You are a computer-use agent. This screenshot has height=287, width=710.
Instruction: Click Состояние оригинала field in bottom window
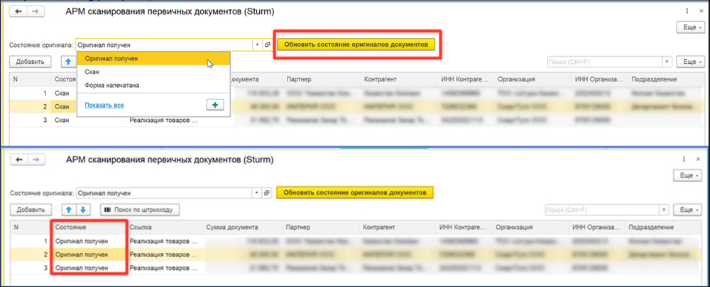coord(164,193)
